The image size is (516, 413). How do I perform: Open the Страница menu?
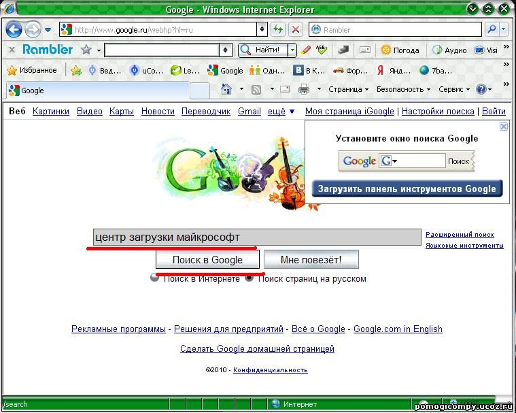coord(349,89)
